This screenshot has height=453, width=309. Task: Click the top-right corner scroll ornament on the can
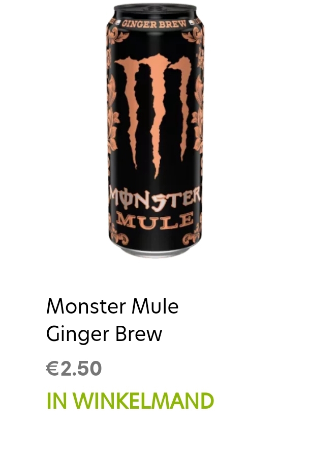point(193,35)
